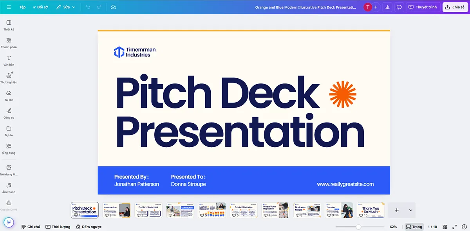Select slide 9 Traction thumbnail
This screenshot has height=231, width=470.
pos(339,210)
